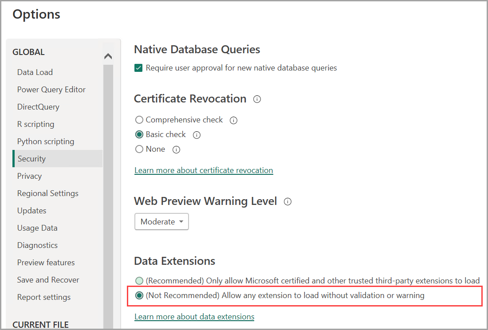Select Not Recommended allow any extension option
488x330 pixels.
pos(139,295)
